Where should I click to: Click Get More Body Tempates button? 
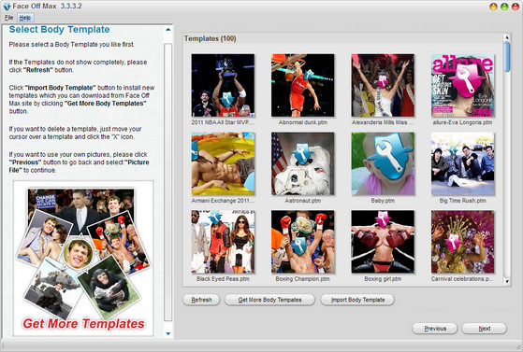(x=269, y=300)
